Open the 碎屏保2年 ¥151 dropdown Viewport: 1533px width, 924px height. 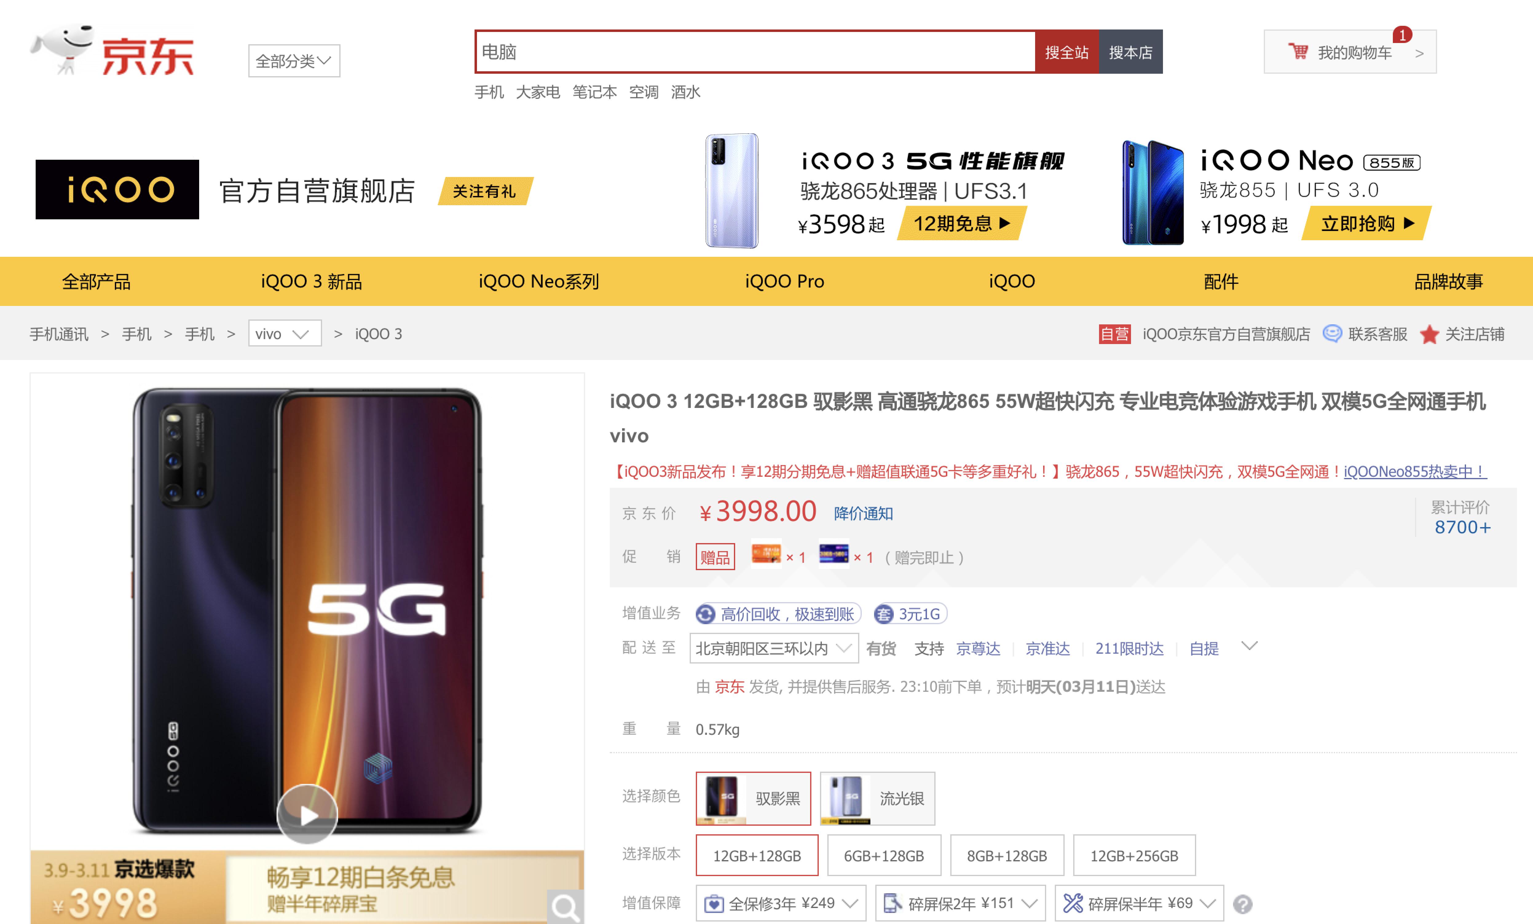961,903
